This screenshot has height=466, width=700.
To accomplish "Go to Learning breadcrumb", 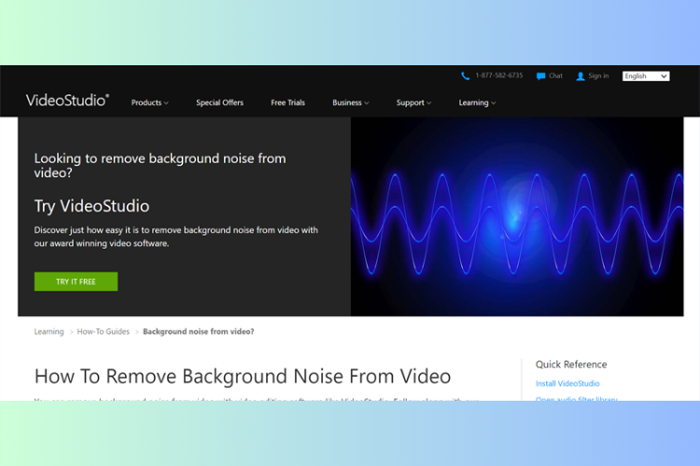I will (x=49, y=332).
